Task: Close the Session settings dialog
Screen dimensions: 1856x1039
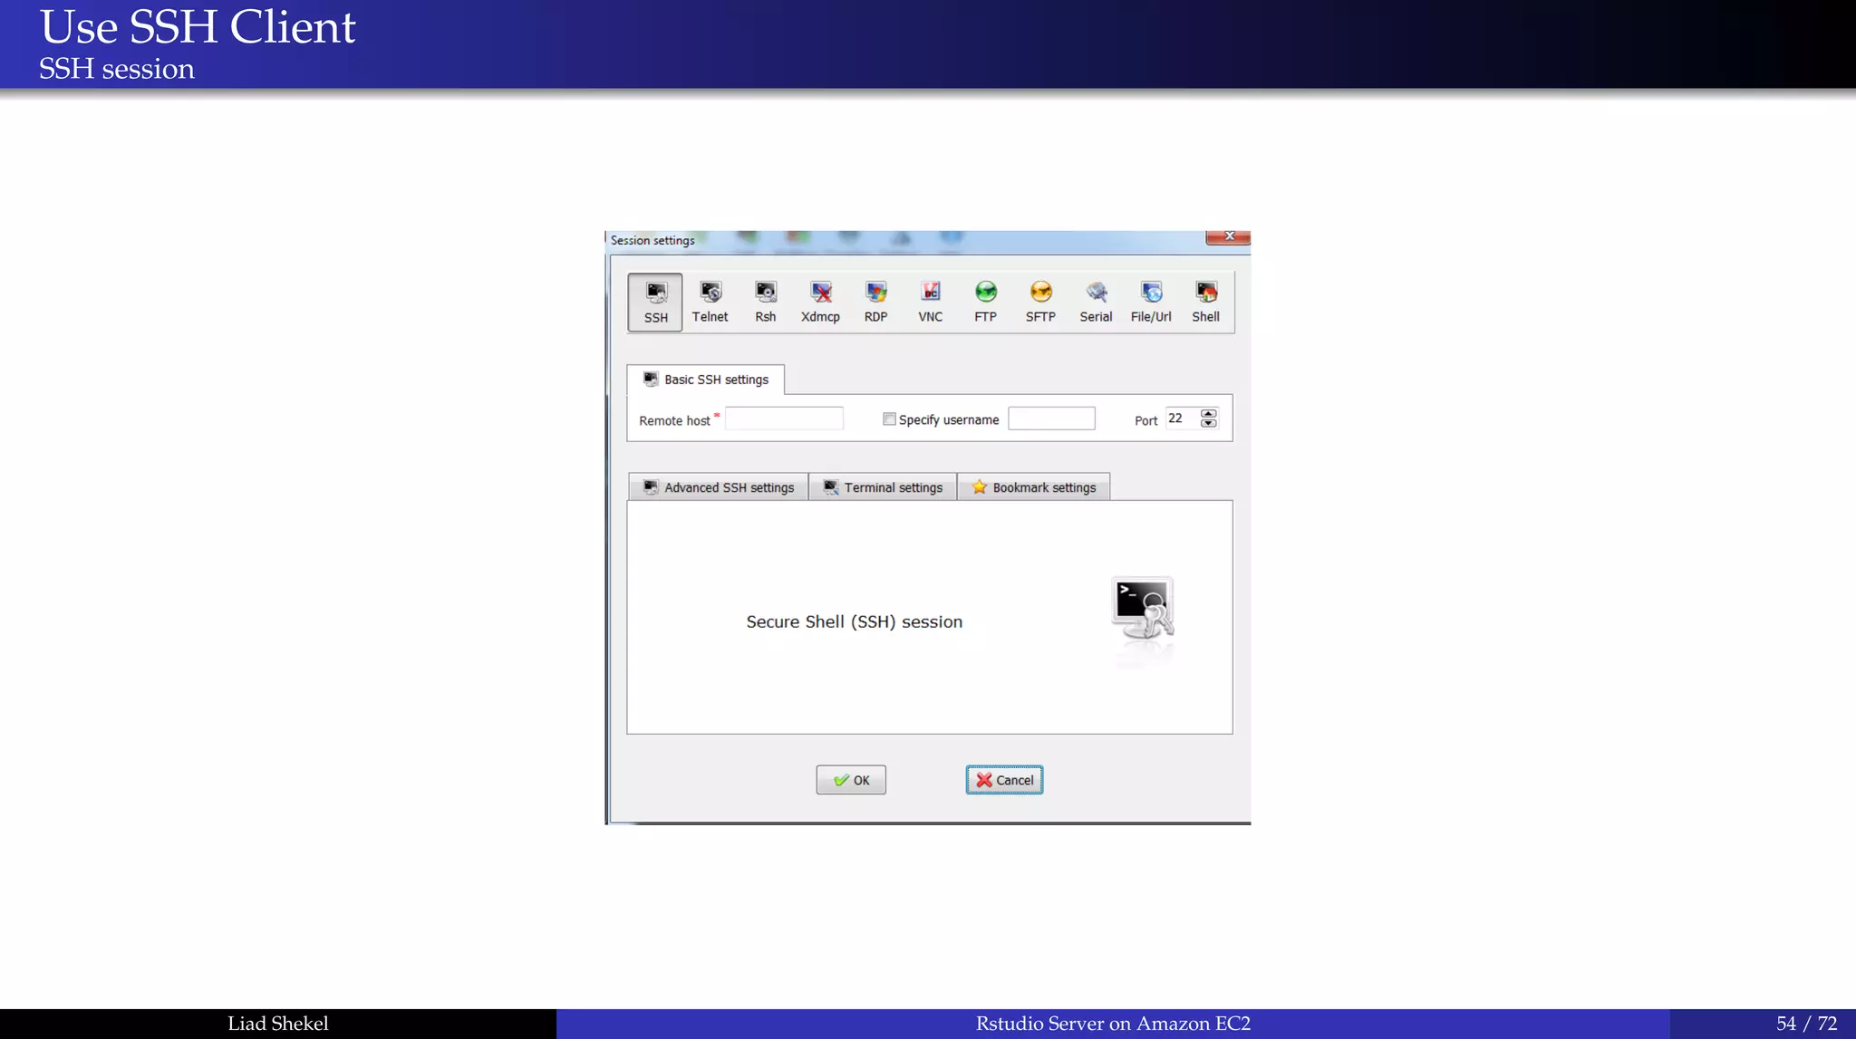Action: click(1229, 236)
